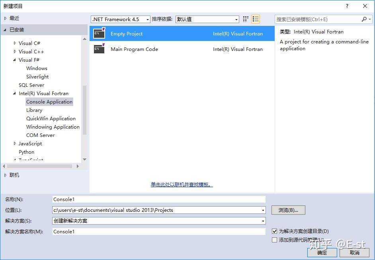Click the 确定 confirm button
The image size is (375, 260).
pyautogui.click(x=322, y=252)
